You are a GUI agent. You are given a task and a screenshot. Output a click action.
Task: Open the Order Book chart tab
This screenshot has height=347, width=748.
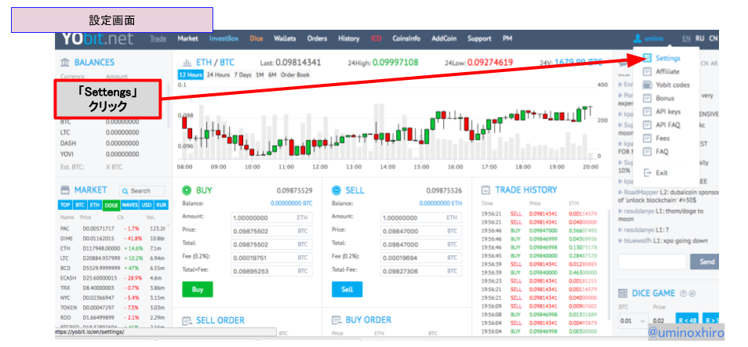pos(295,75)
